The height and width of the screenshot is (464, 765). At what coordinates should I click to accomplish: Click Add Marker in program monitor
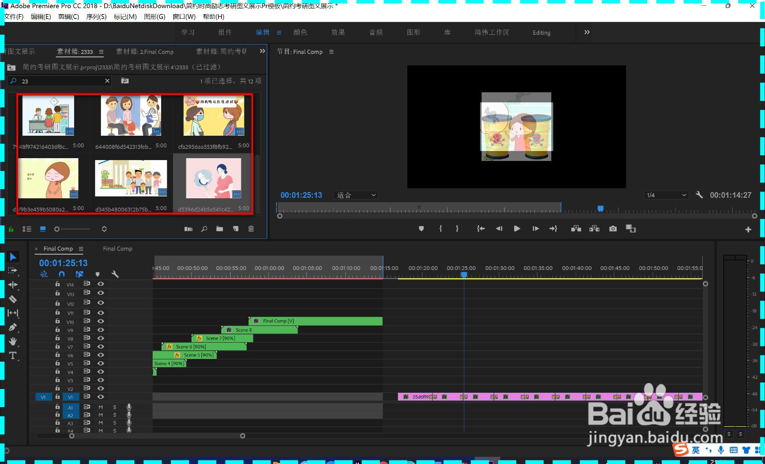421,229
